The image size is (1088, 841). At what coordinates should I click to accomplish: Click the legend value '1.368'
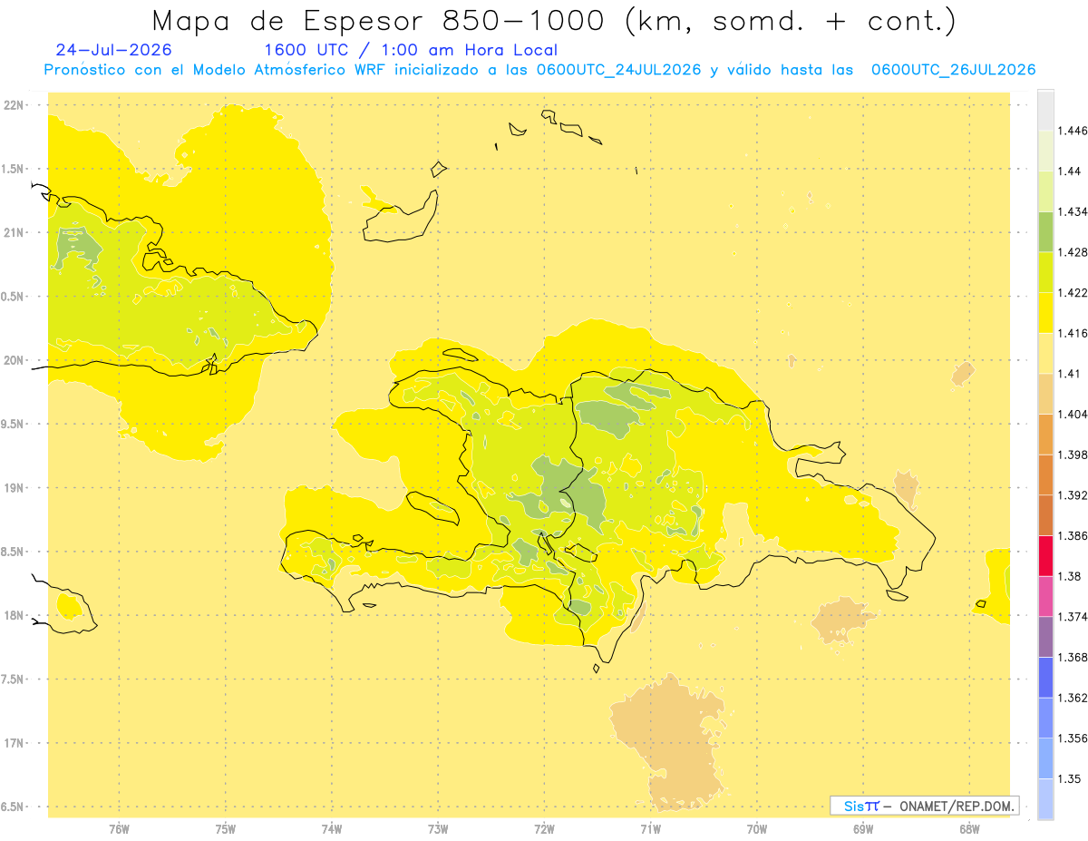1073,657
